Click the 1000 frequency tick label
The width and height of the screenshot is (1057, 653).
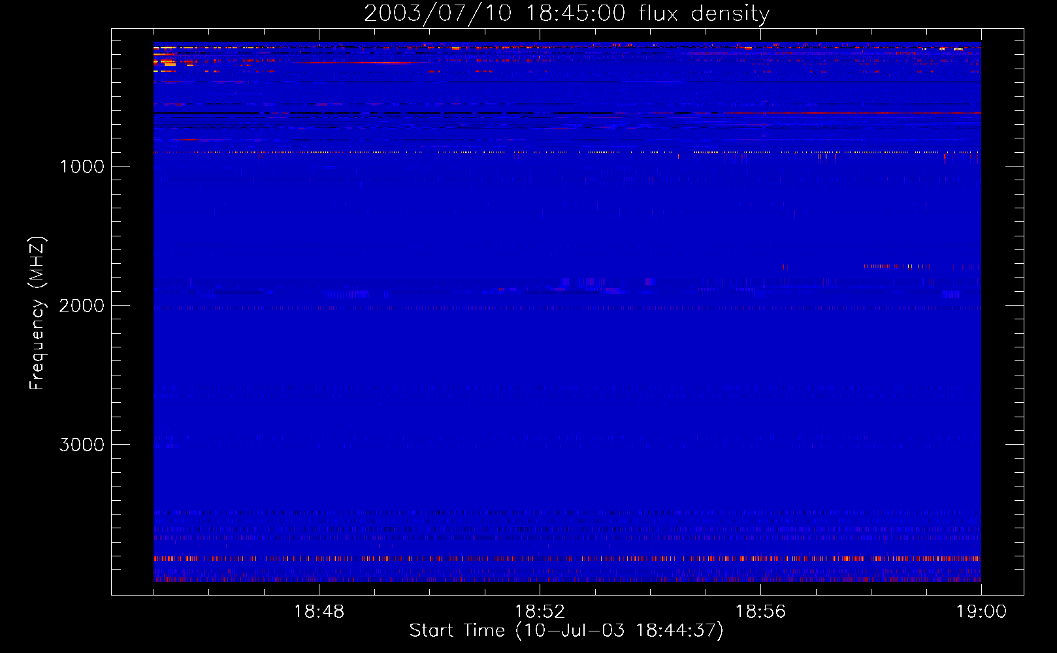coord(82,167)
